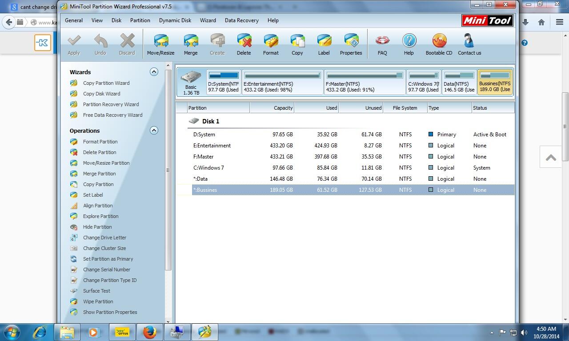569x341 pixels.
Task: Click the Windows Start button
Action: click(11, 332)
